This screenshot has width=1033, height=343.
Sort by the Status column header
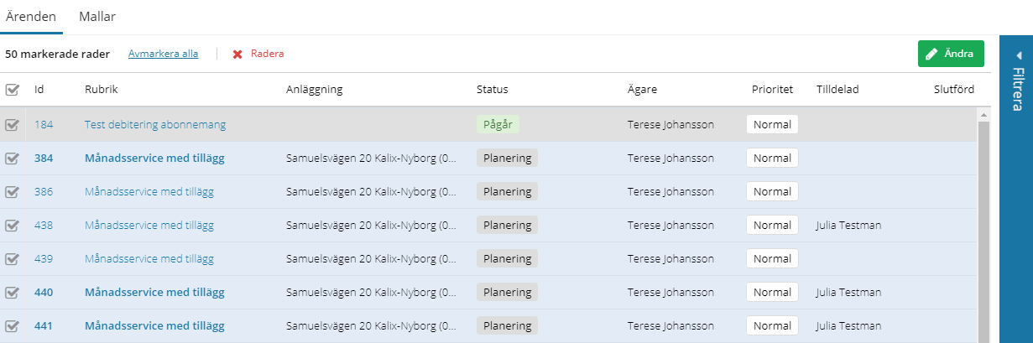492,89
